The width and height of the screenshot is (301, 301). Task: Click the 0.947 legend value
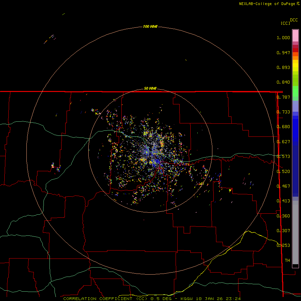tap(283, 53)
